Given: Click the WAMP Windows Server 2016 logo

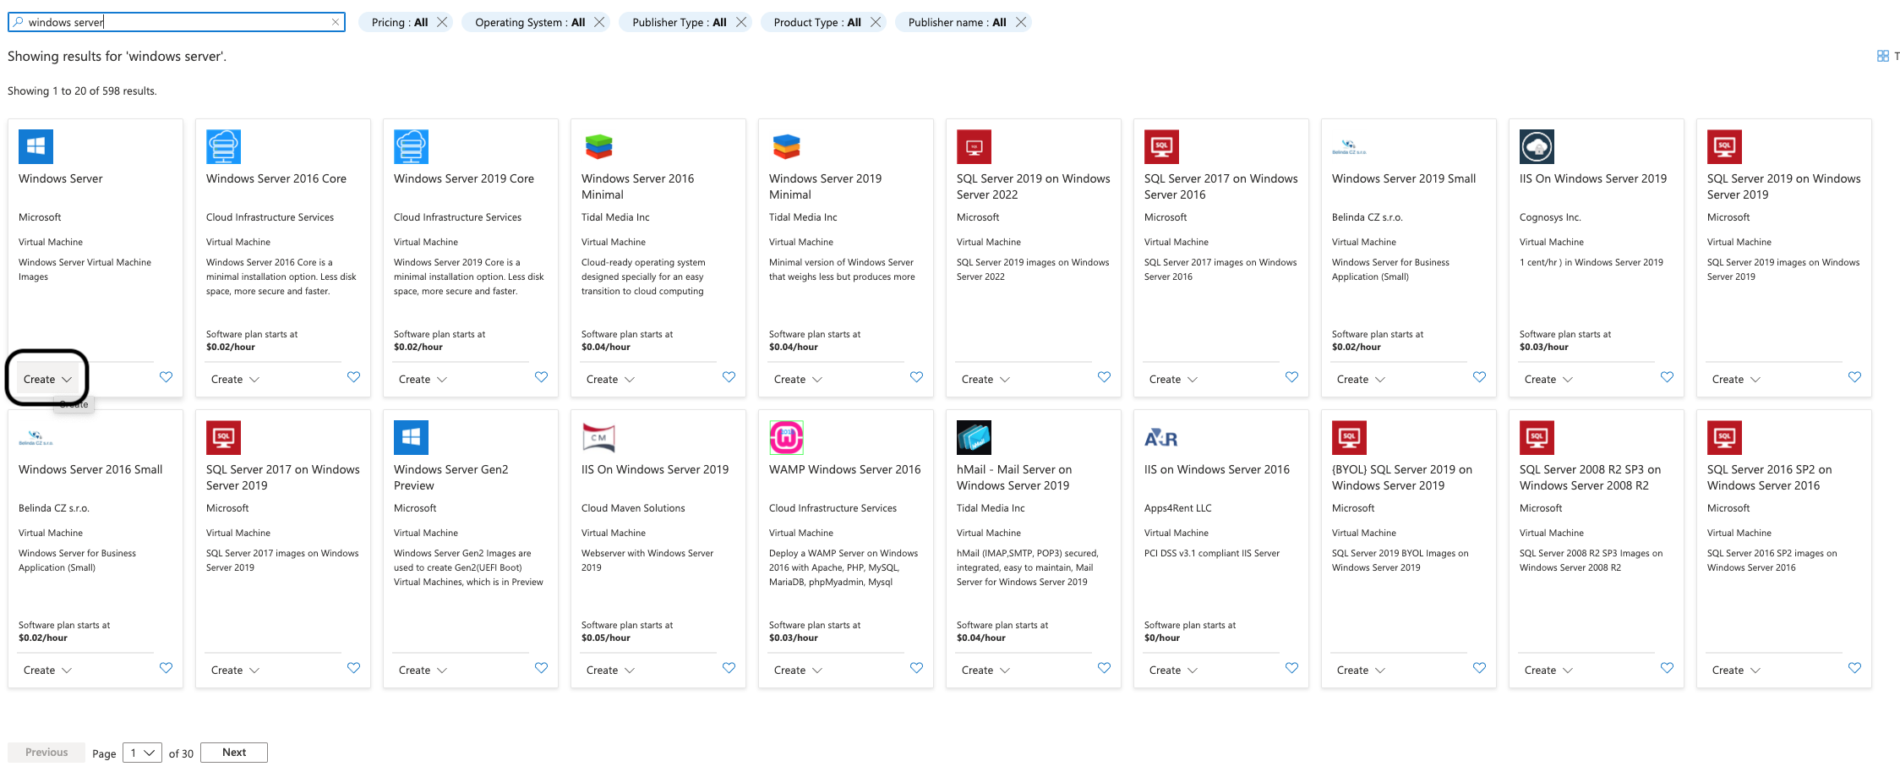Looking at the screenshot, I should 786,437.
